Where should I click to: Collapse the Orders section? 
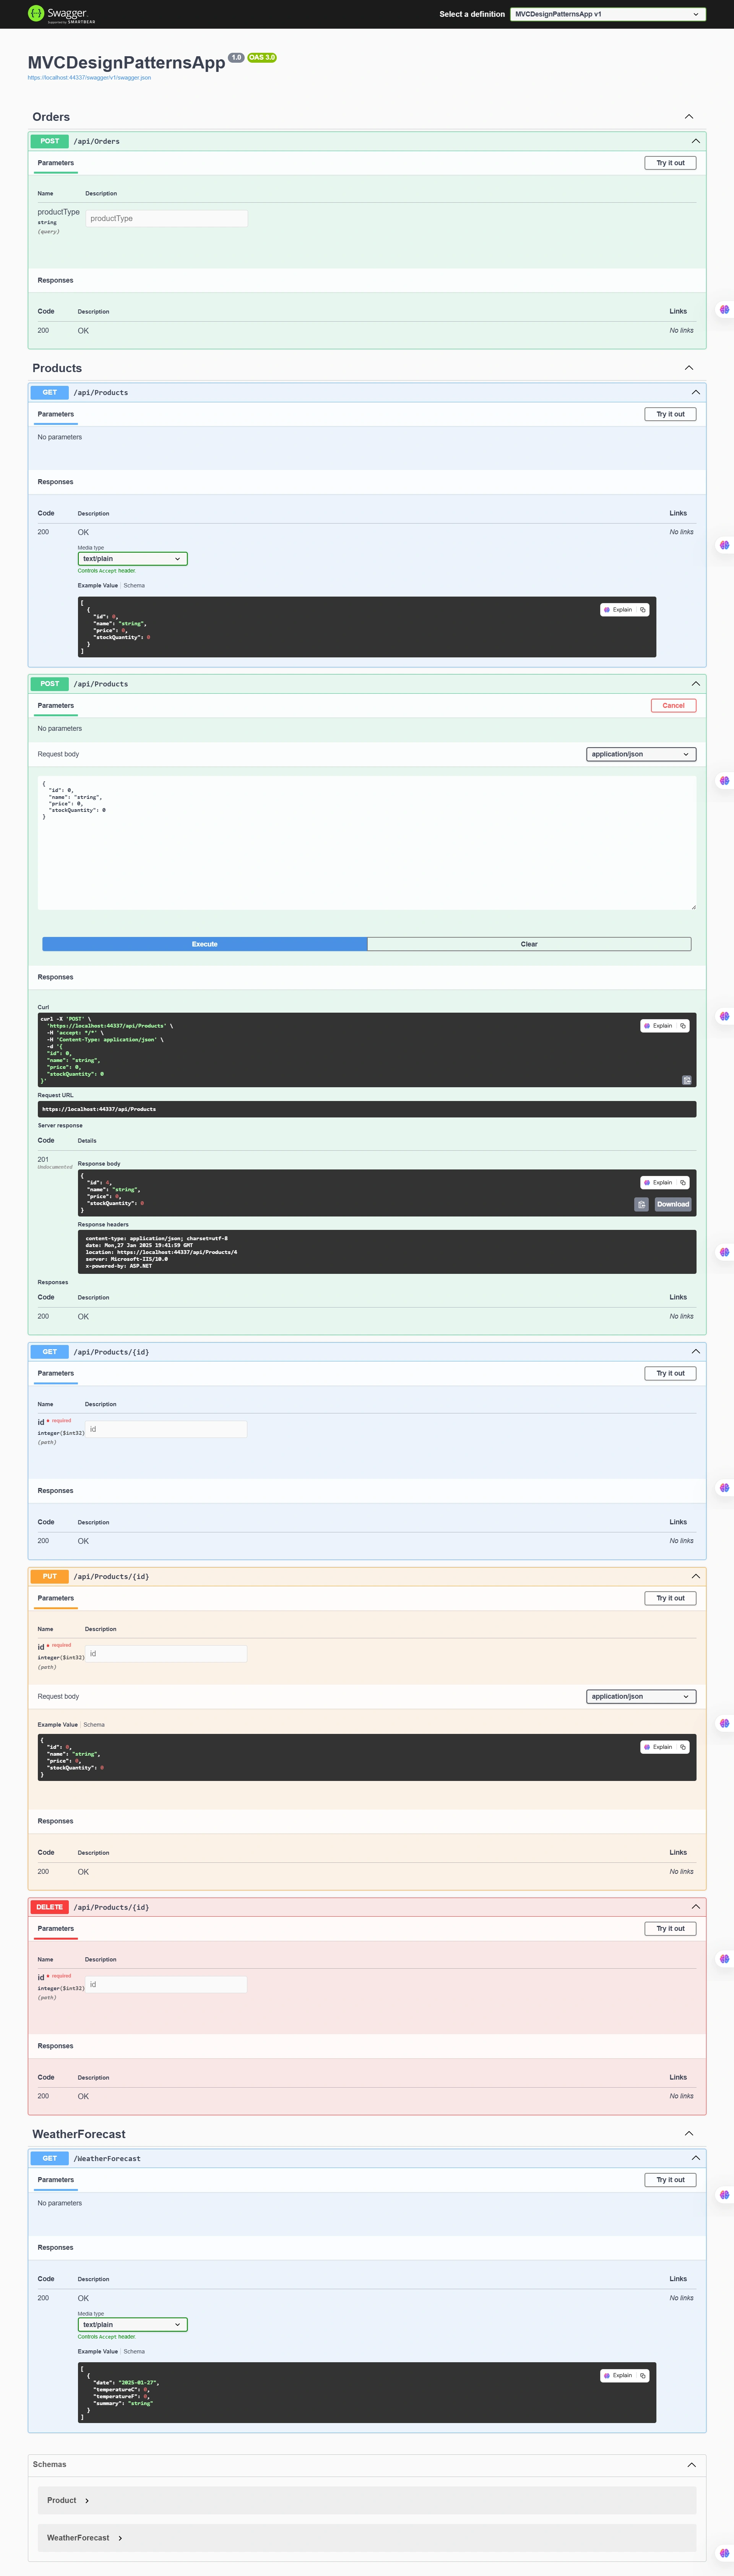[x=689, y=117]
